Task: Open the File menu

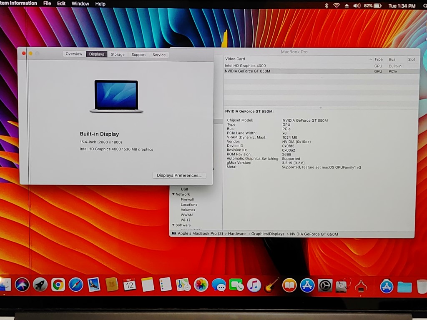Action: coord(47,3)
